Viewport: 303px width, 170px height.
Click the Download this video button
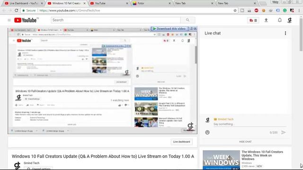[x=169, y=28]
